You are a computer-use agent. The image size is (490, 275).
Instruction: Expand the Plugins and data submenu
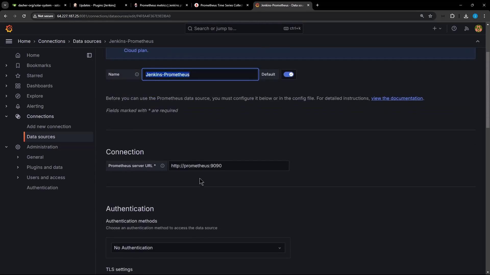(18, 167)
